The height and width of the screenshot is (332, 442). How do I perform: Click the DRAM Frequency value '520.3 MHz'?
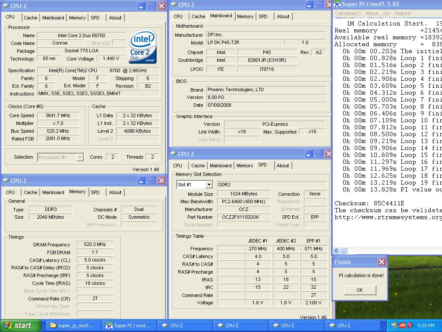[95, 245]
